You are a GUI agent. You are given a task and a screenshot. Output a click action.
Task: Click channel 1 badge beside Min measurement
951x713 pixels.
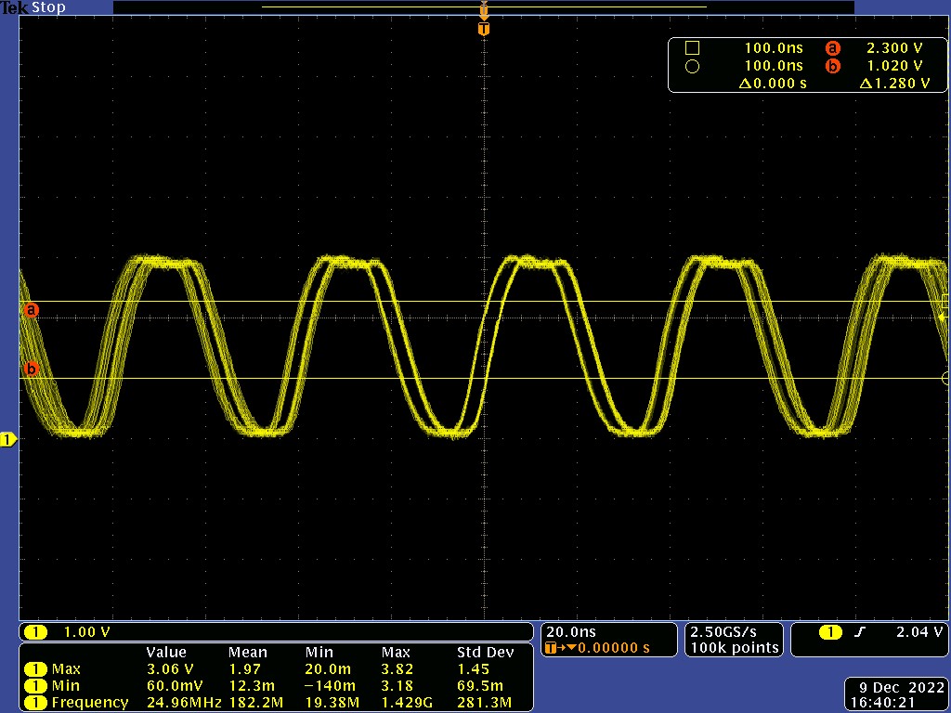pos(36,685)
